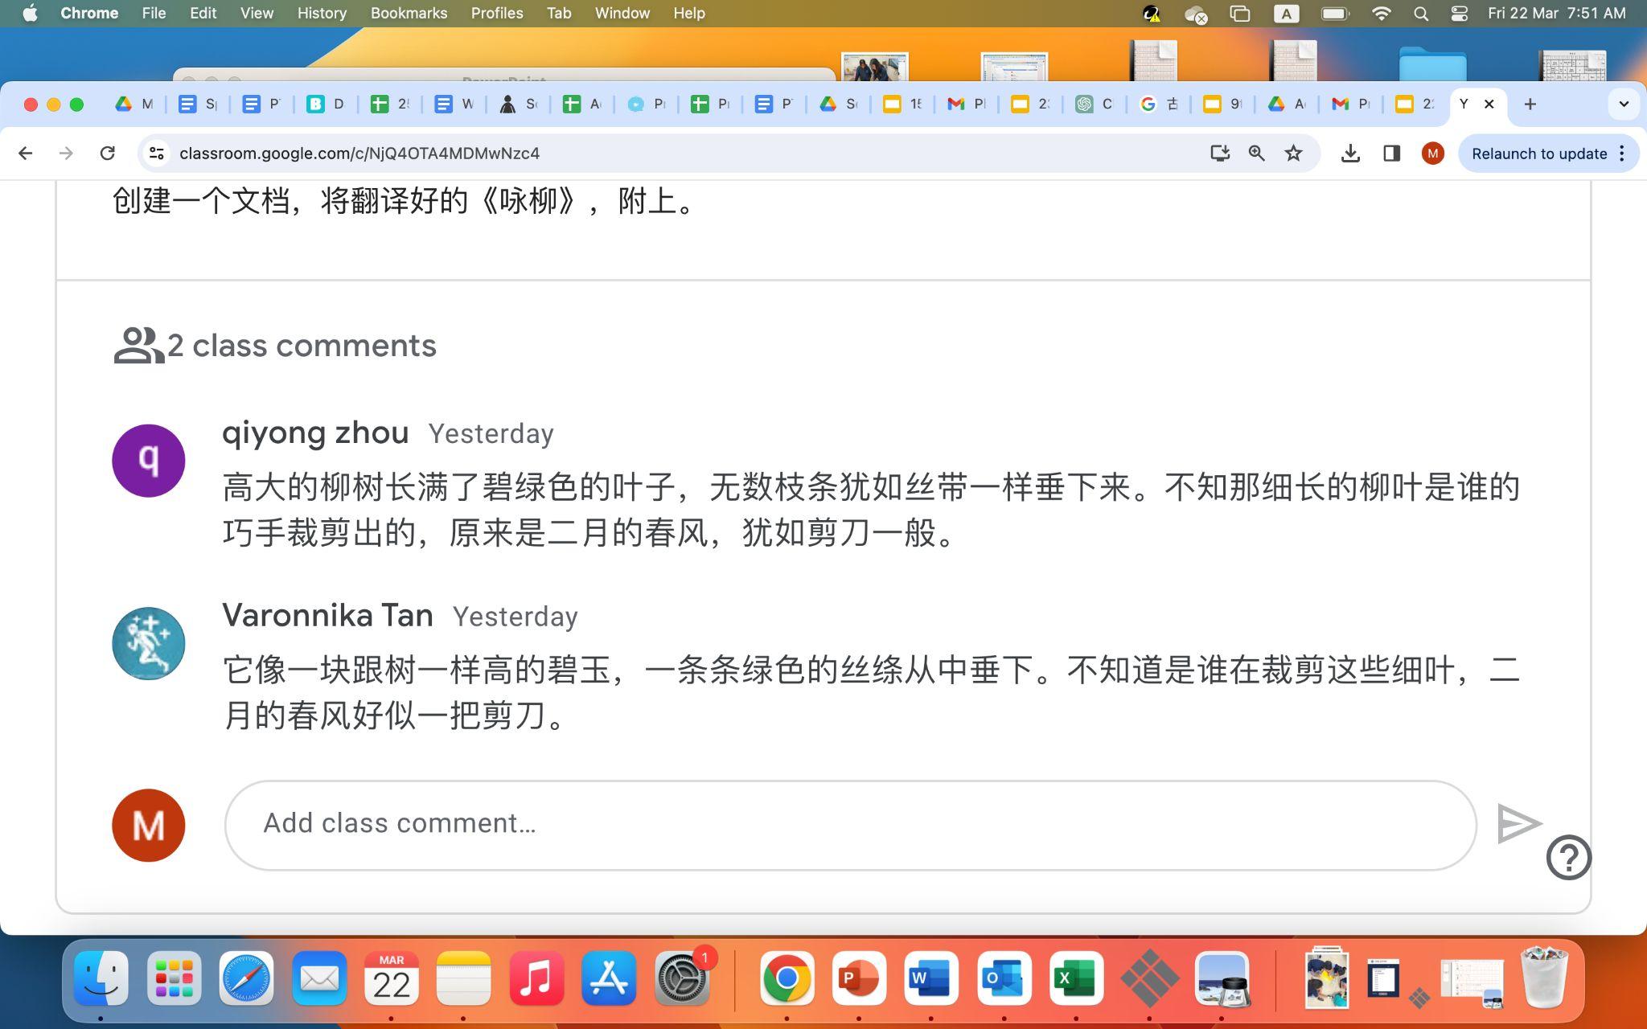Open the Chrome profile avatar menu
Image resolution: width=1647 pixels, height=1029 pixels.
tap(1432, 154)
